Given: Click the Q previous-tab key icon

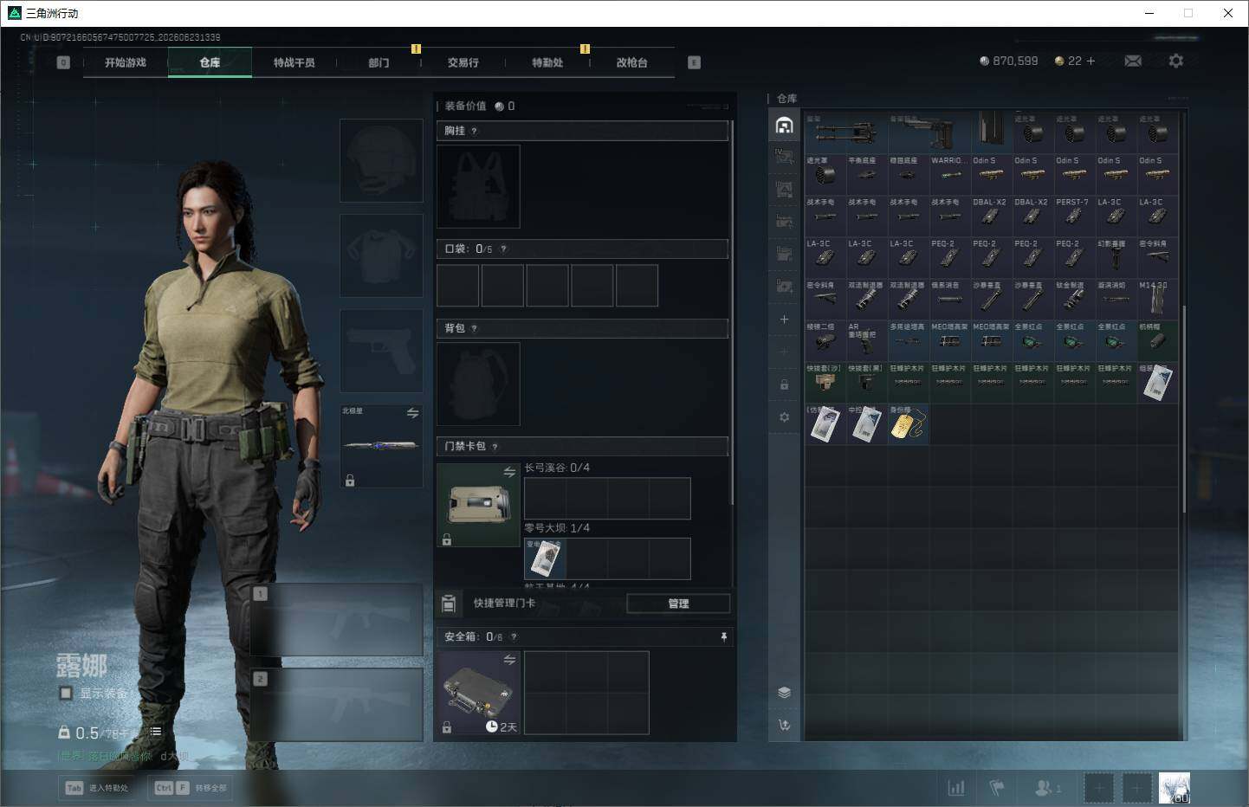Looking at the screenshot, I should [63, 62].
